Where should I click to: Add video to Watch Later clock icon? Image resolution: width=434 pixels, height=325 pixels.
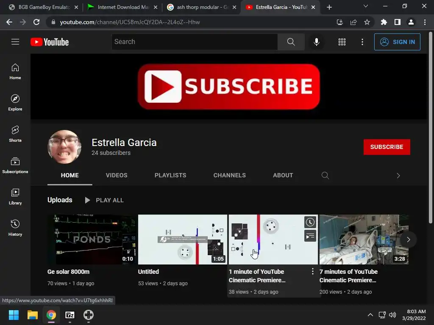(310, 222)
